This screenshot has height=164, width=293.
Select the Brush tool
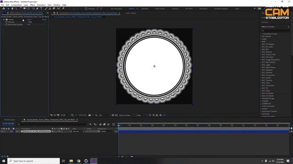(x=46, y=9)
